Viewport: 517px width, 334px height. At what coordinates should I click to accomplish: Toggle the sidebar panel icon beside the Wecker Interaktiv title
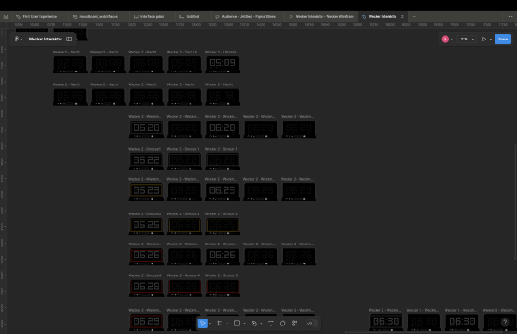[x=69, y=40]
